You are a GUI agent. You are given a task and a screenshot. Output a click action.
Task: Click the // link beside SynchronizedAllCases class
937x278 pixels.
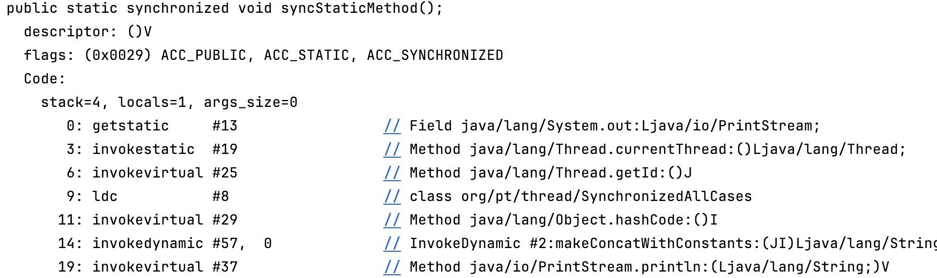pyautogui.click(x=392, y=197)
